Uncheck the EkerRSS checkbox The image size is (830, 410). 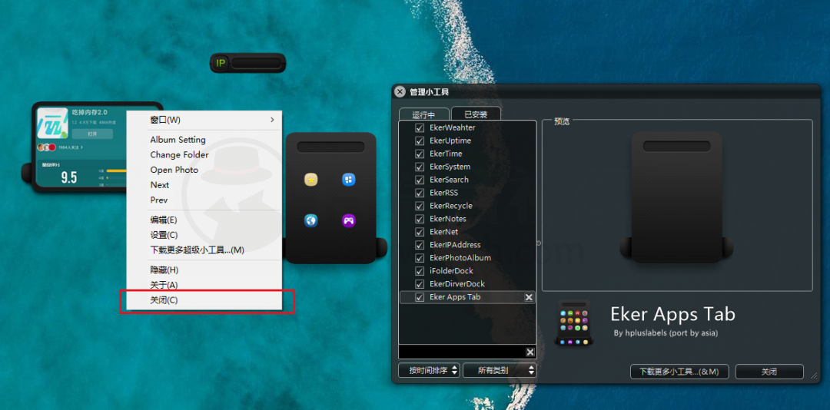point(420,193)
